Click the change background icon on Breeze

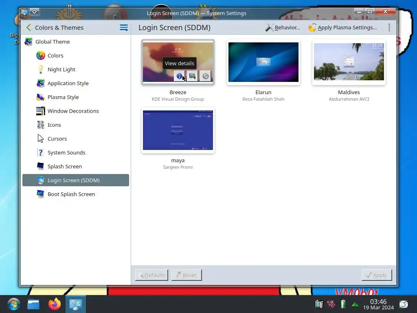pyautogui.click(x=192, y=76)
